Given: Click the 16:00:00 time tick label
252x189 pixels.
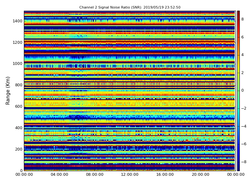Looking at the screenshot, I should [x=165, y=175].
